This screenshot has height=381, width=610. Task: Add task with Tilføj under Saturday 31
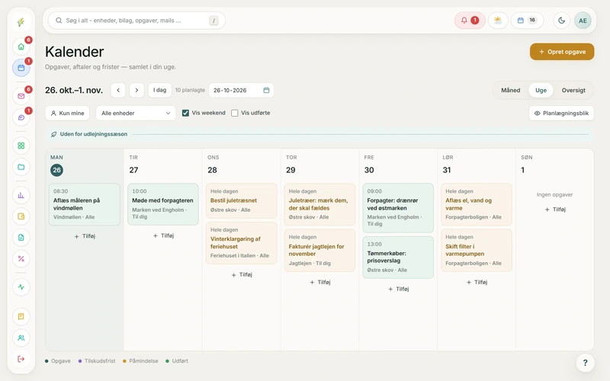click(477, 282)
